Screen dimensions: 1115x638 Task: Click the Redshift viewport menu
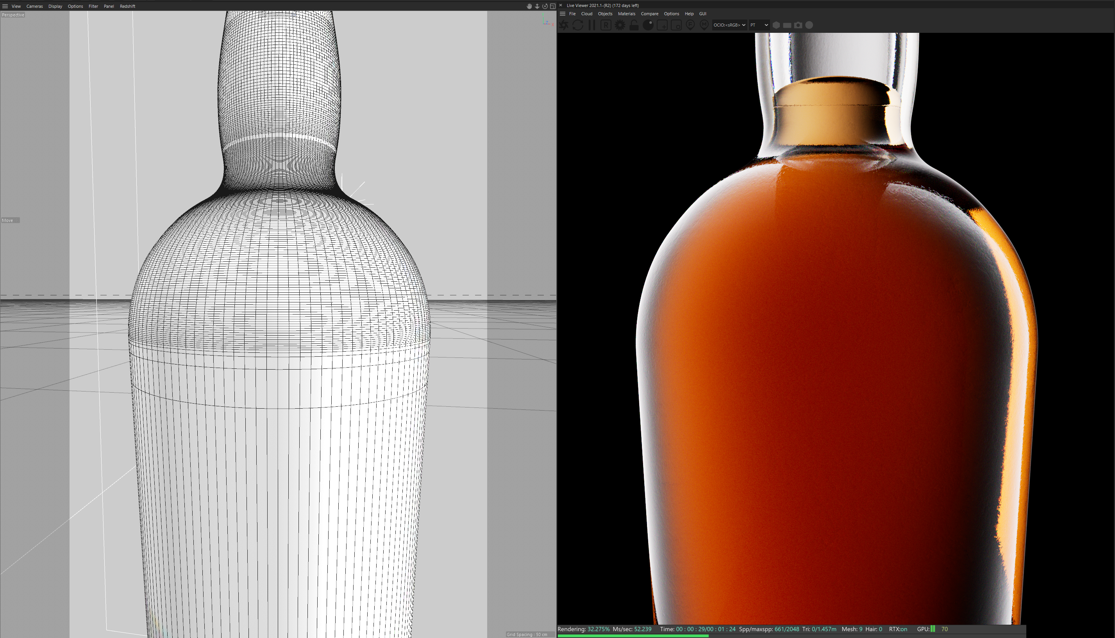127,6
